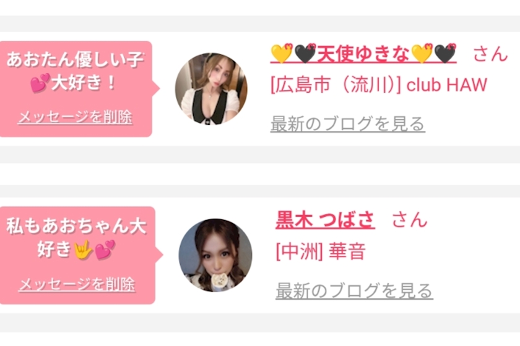Click the あおたん優しい子 message bubble text
520x346 pixels.
[75, 71]
